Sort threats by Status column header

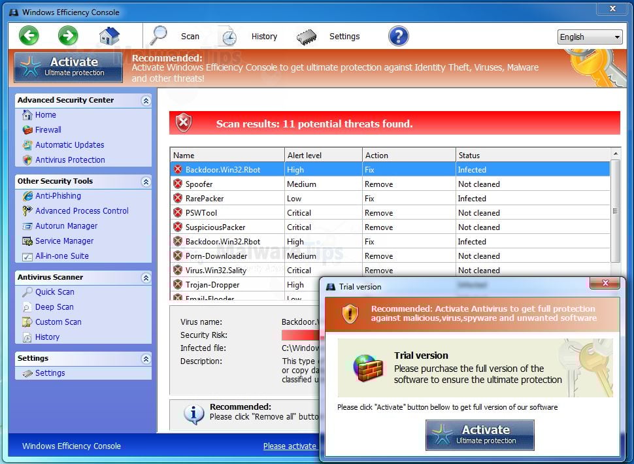[x=533, y=155]
